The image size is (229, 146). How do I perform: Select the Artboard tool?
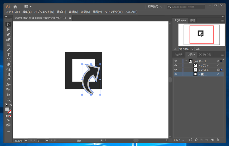pos(8,95)
